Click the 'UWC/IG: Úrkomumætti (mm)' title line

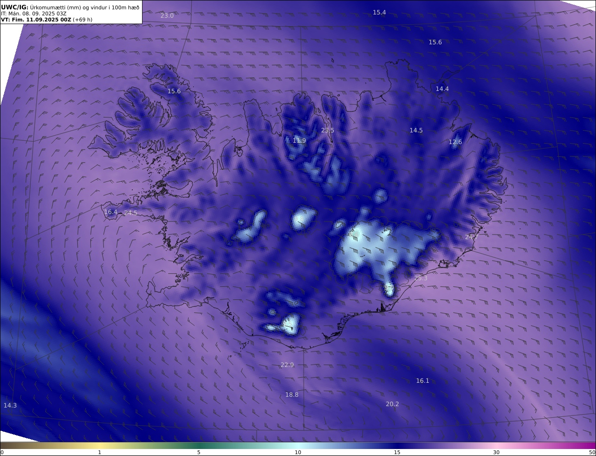(70, 7)
